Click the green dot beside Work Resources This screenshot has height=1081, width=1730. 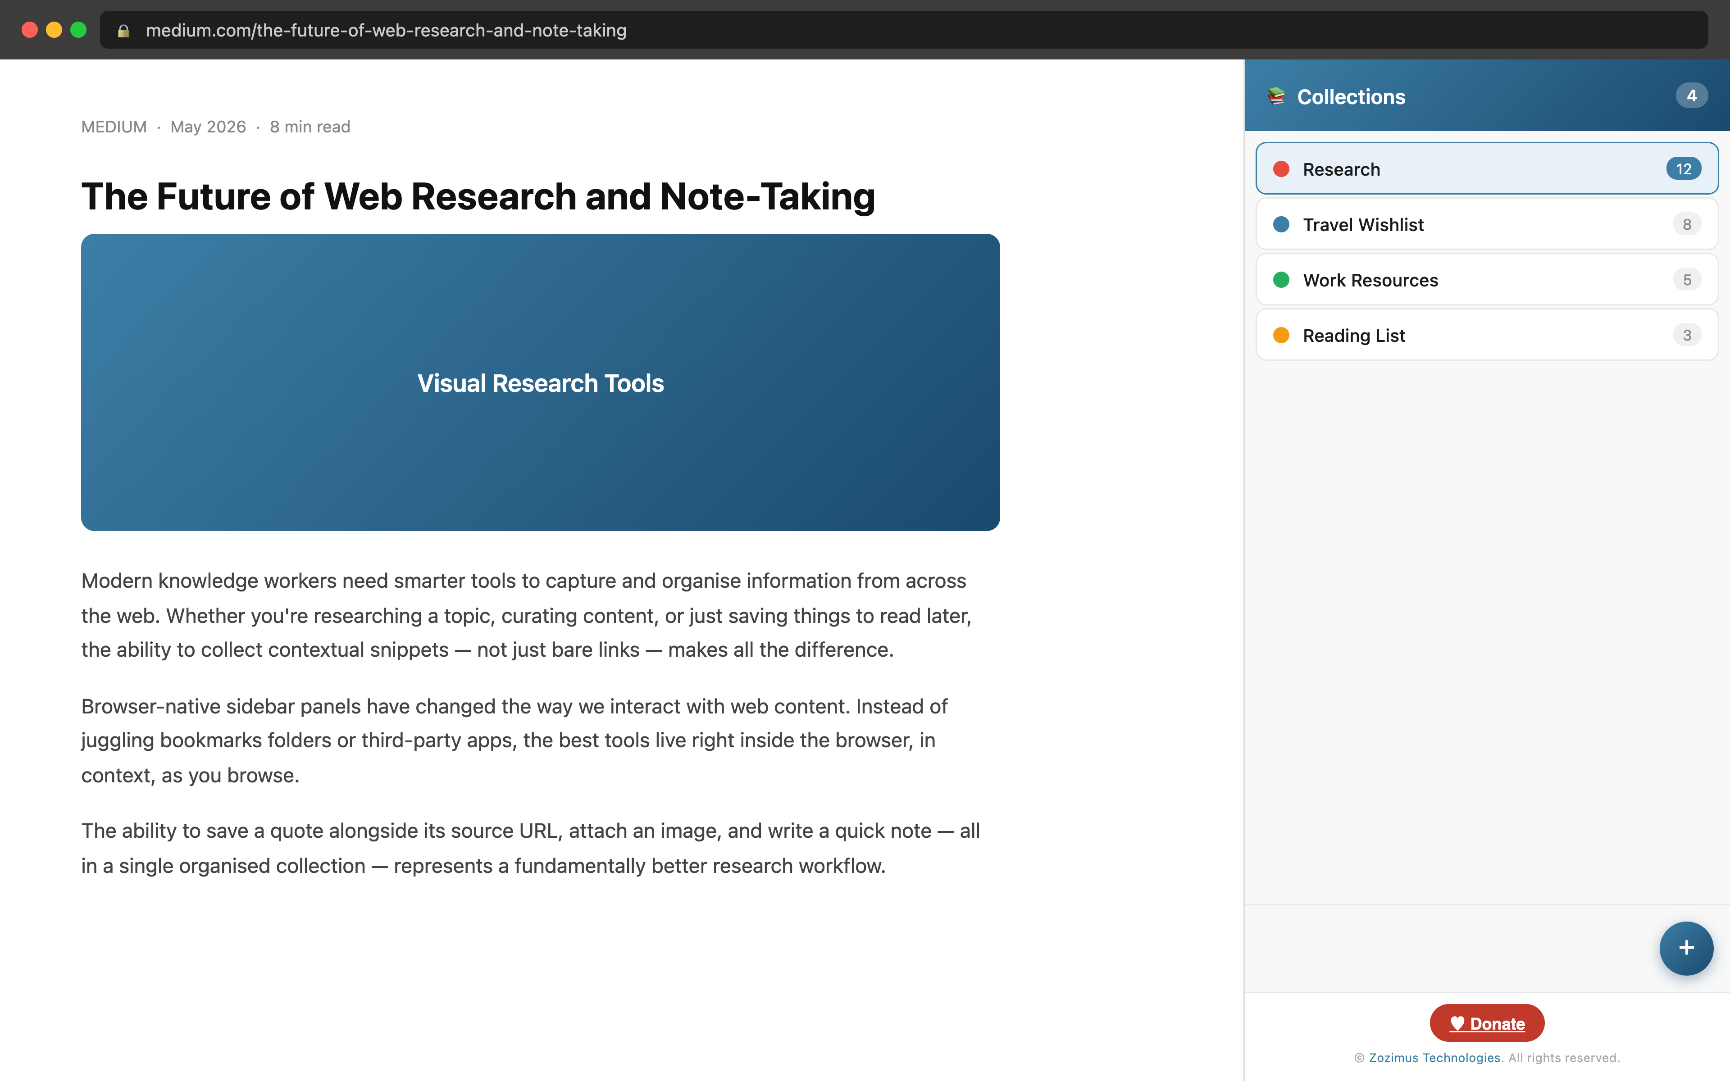(1281, 280)
